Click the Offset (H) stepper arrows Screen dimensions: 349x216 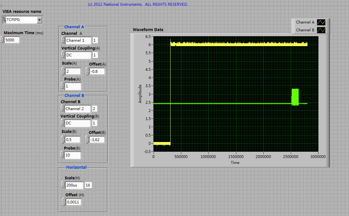pos(64,202)
